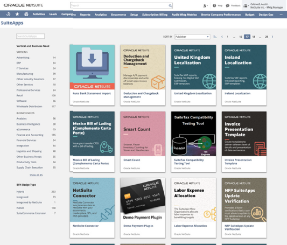Go to page 18
The width and height of the screenshot is (287, 245).
pos(254,37)
